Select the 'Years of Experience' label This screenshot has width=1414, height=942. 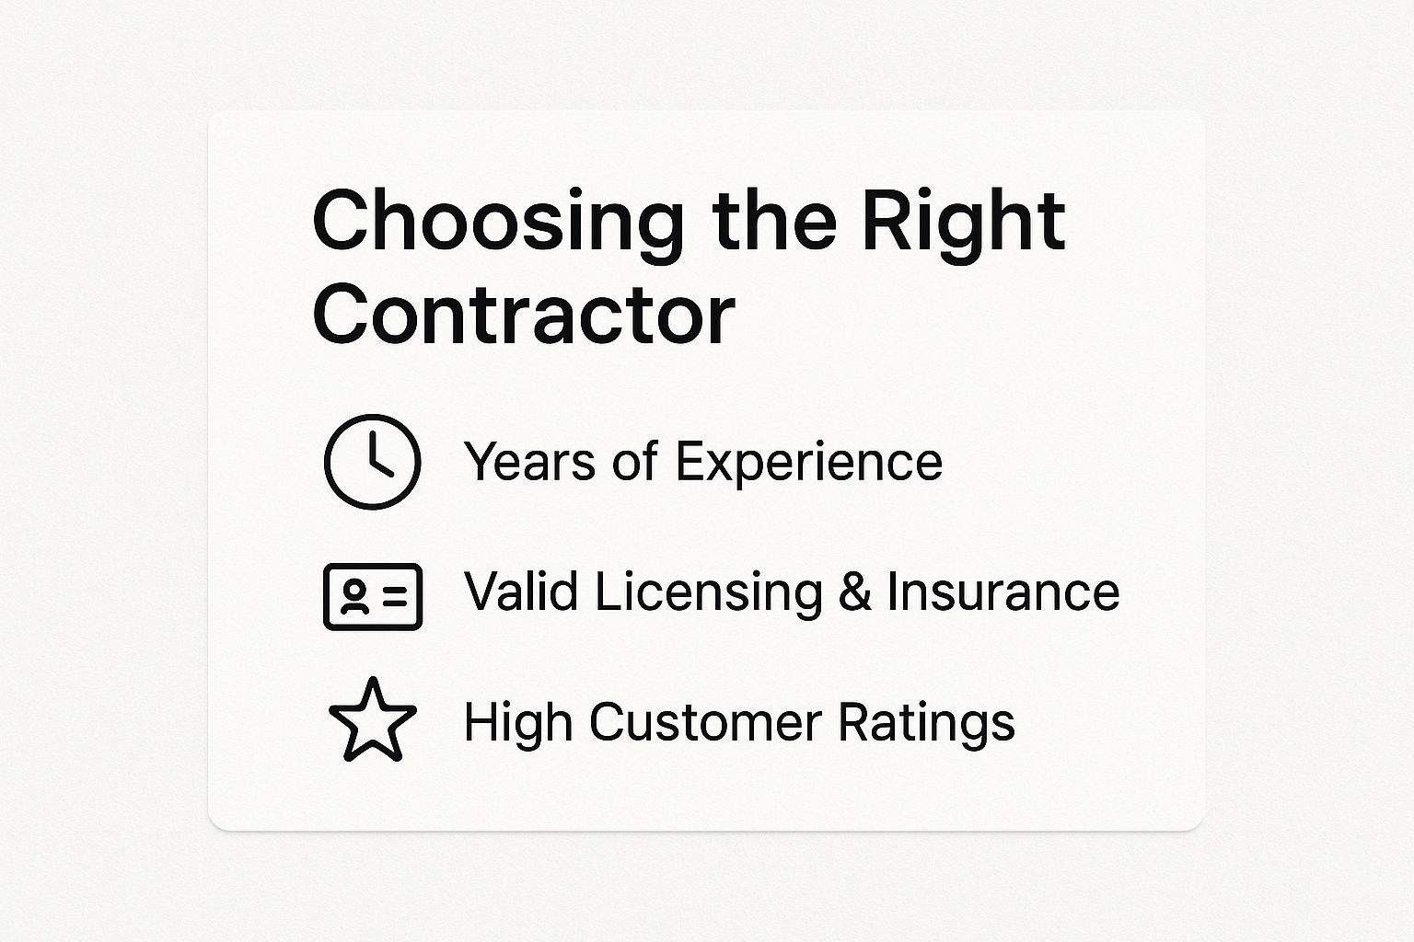(703, 461)
